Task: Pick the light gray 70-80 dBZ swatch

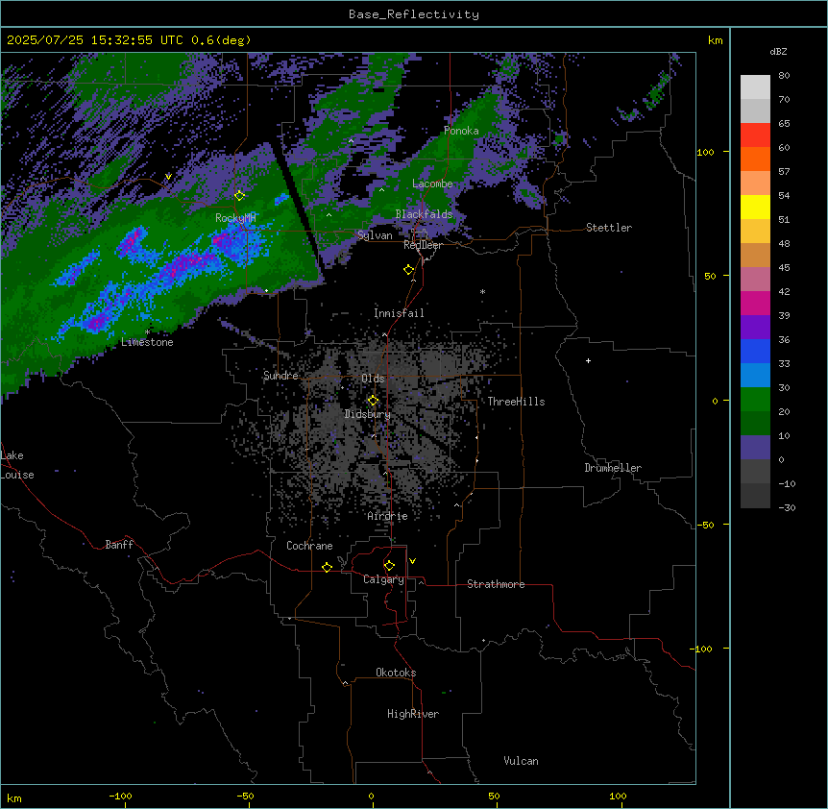Action: click(755, 87)
